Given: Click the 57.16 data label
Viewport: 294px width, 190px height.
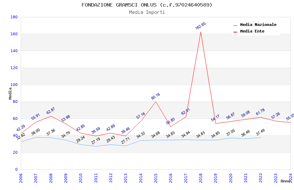Looking at the screenshot, I should (x=141, y=115).
